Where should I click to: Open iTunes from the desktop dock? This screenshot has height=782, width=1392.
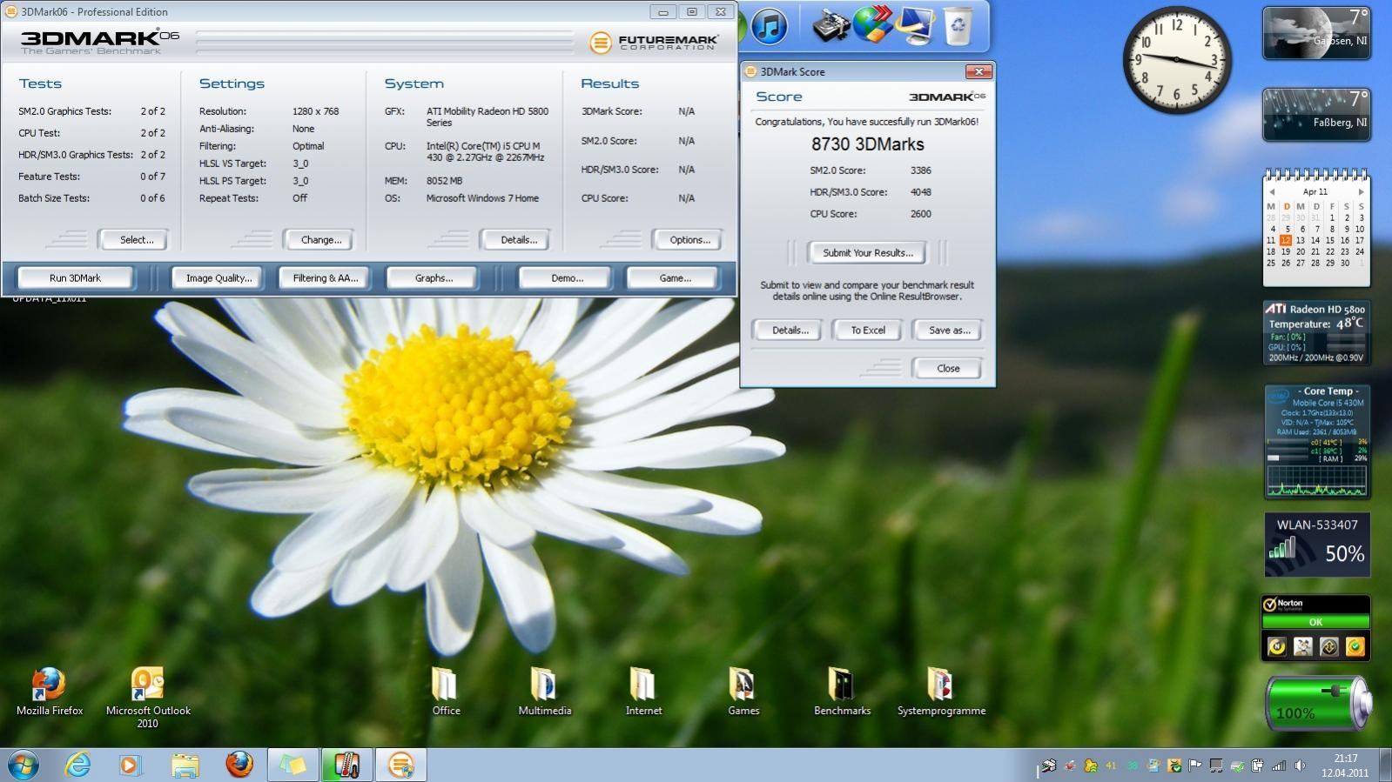pos(769,25)
